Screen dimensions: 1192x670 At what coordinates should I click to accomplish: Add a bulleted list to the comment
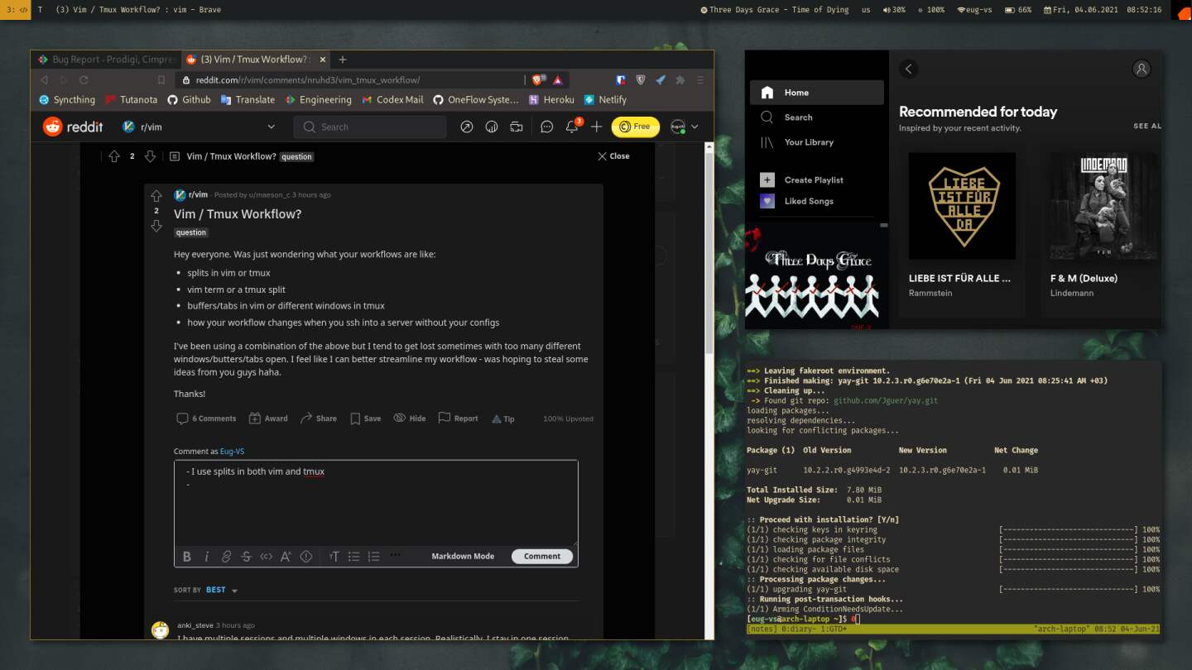pos(354,556)
